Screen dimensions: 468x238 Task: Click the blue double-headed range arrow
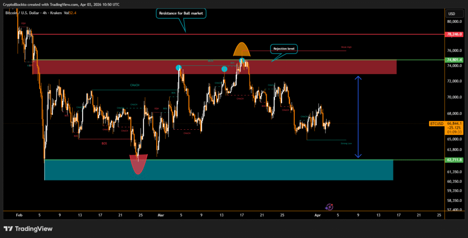[358, 117]
